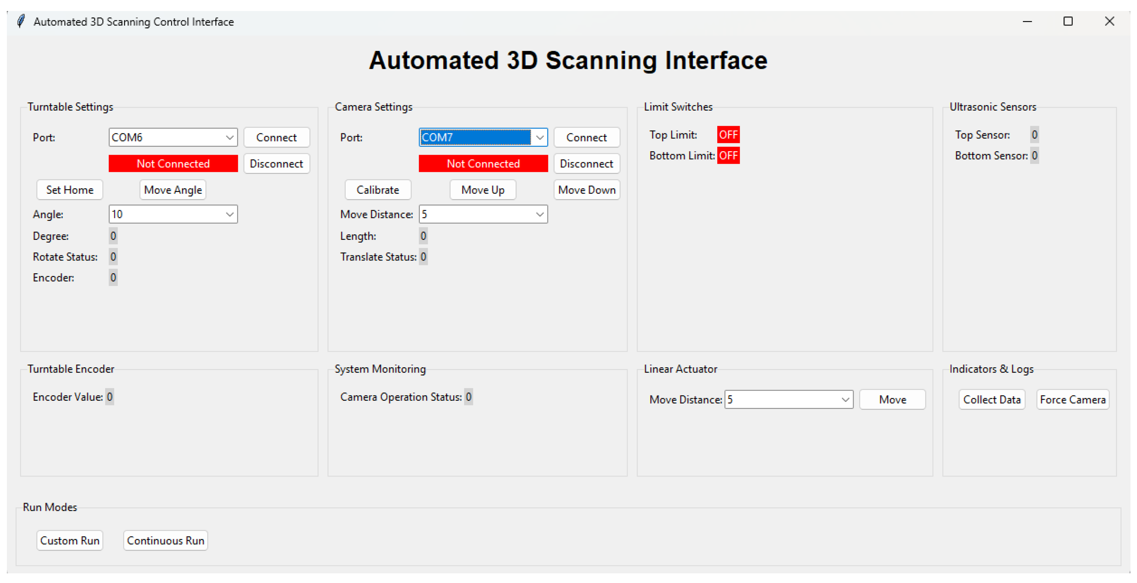Viewport: 1137px width, 583px height.
Task: Click the feather app icon in title bar
Action: (x=21, y=21)
